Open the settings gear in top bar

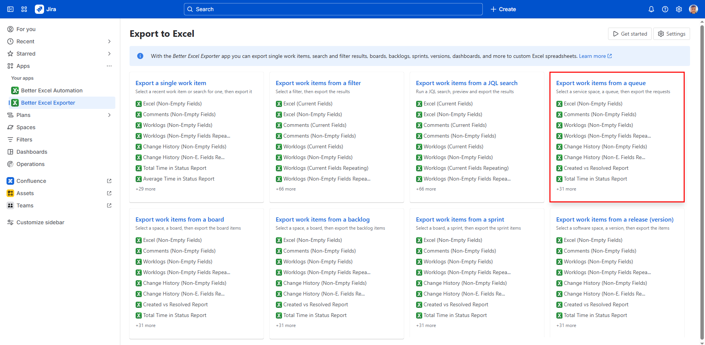click(x=679, y=9)
